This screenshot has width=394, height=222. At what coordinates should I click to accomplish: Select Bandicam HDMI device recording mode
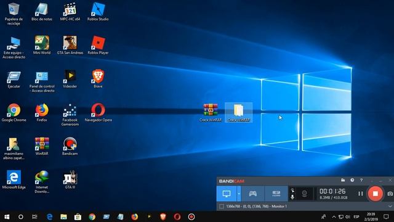point(276,194)
